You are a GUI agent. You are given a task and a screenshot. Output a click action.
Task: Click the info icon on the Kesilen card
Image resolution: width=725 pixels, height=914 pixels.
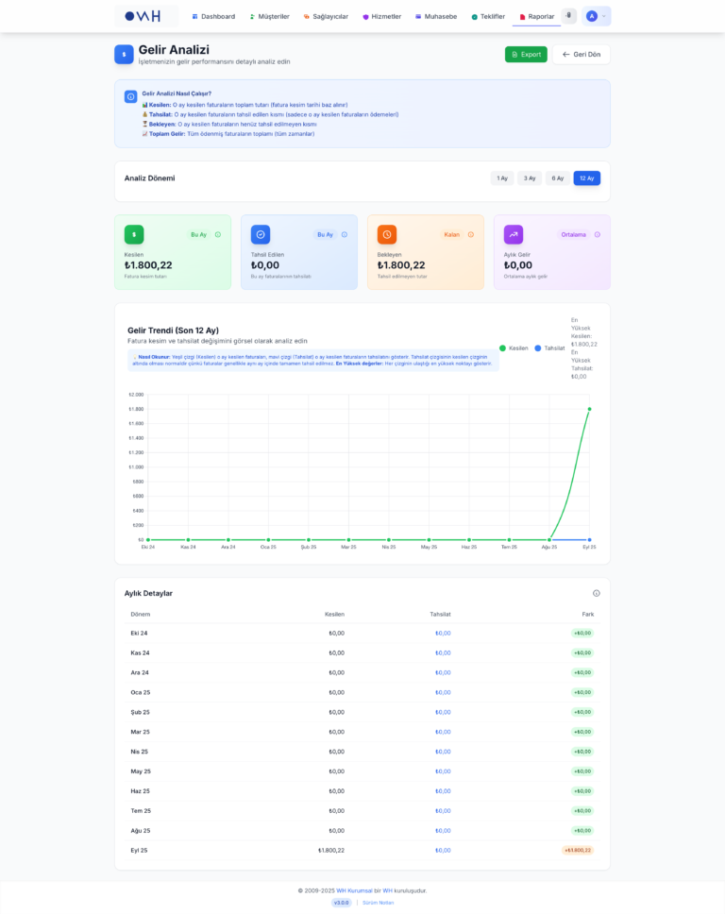click(218, 234)
